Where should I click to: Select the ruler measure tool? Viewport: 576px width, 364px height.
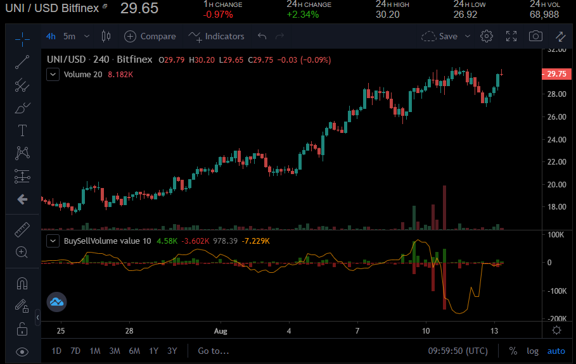(22, 230)
